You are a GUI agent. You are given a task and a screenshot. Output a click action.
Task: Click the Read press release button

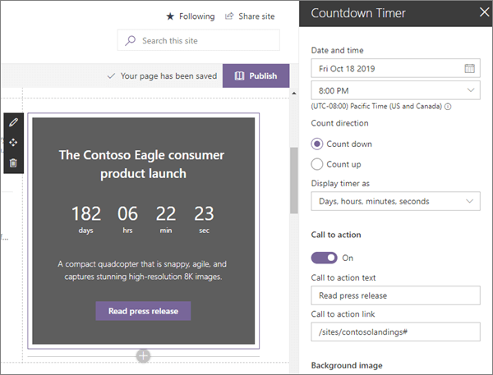tap(143, 311)
